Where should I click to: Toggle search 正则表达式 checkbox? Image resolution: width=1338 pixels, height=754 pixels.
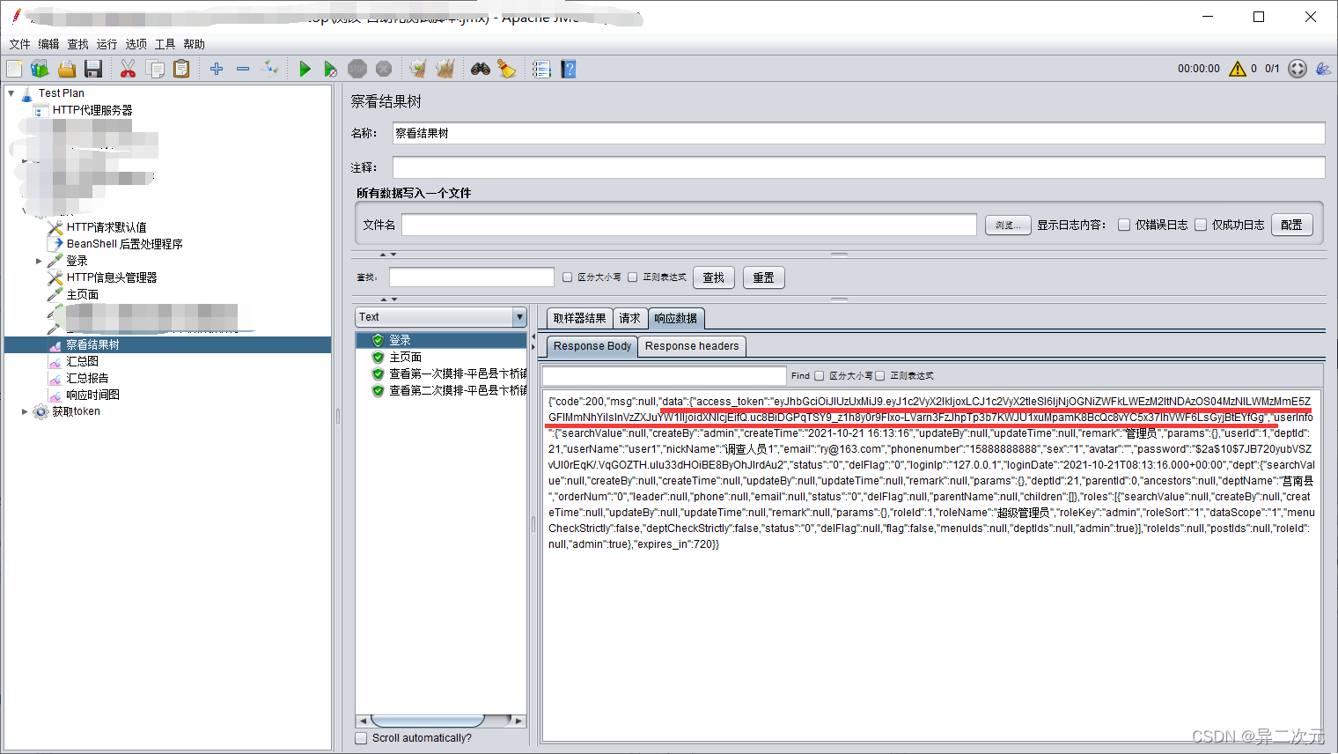632,277
